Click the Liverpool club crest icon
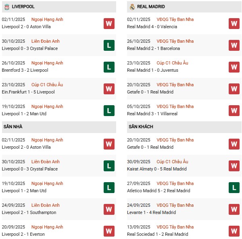This screenshot has width=242, height=239. tap(6, 7)
